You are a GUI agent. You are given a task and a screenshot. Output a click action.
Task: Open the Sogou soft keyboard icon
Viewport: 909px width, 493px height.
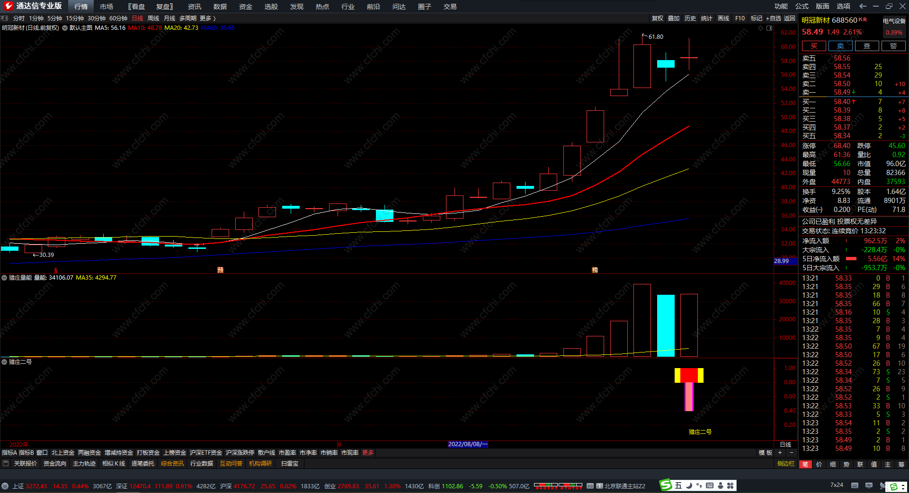pos(710,485)
